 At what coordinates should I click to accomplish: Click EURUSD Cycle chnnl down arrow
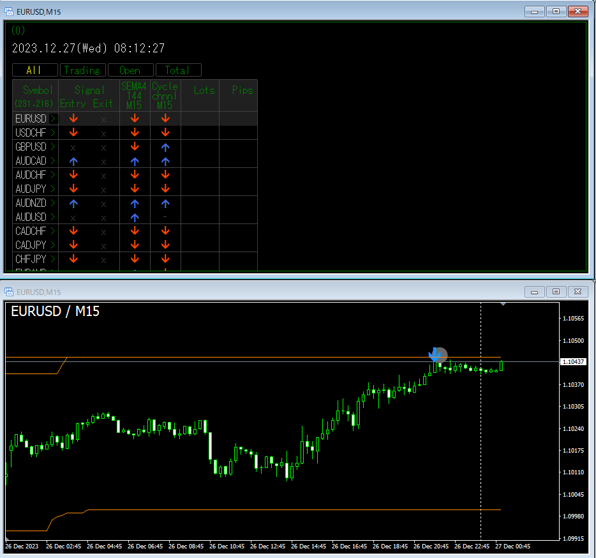[165, 118]
